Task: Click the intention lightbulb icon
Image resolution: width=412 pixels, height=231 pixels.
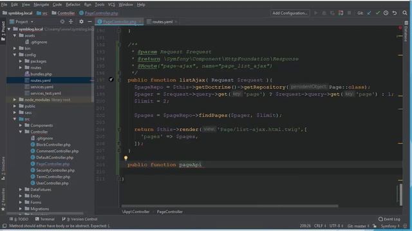Action: (x=126, y=158)
